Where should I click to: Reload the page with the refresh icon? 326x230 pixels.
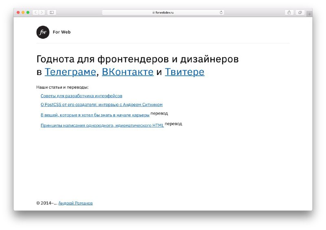pyautogui.click(x=221, y=13)
